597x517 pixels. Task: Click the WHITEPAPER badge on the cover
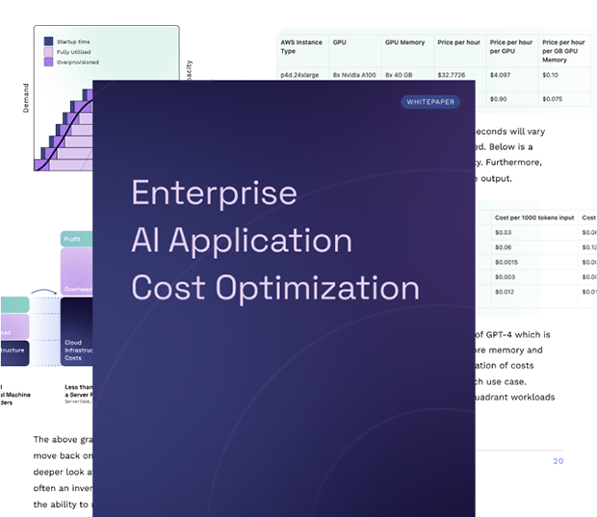click(429, 101)
